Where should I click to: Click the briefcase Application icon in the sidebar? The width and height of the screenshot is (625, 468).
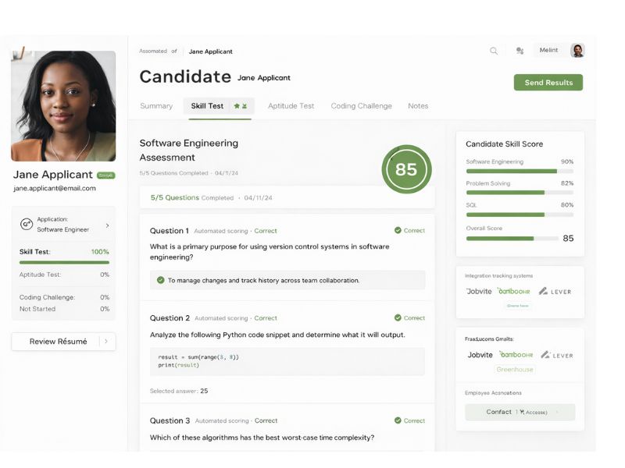[x=27, y=225]
